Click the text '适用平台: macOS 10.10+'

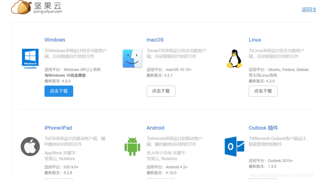tap(169, 70)
